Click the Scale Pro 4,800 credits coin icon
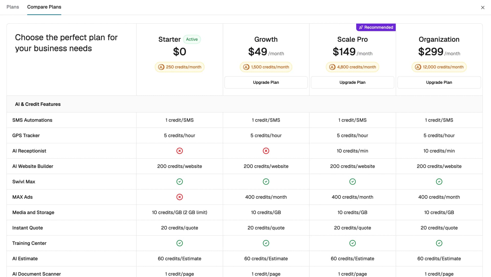 coord(332,67)
